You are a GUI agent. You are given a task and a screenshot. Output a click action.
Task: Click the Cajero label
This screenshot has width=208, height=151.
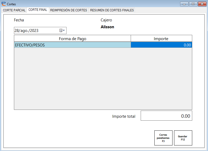[106, 20]
